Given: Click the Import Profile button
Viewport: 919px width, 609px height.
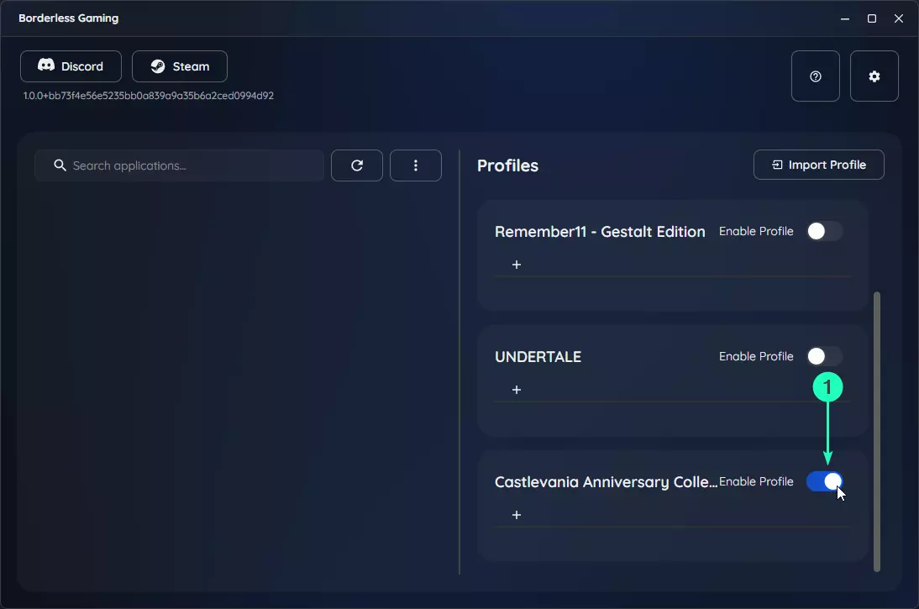Looking at the screenshot, I should click(x=819, y=165).
